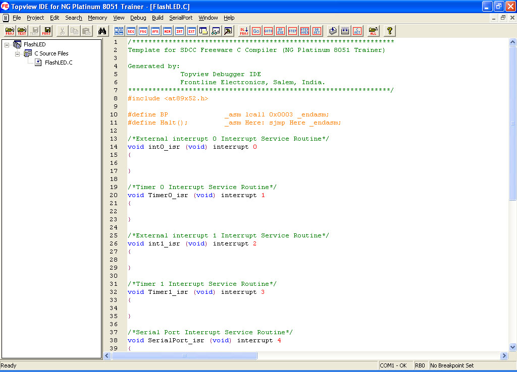The width and height of the screenshot is (517, 372).
Task: Click the Open Project toolbar icon
Action: pyautogui.click(x=10, y=31)
